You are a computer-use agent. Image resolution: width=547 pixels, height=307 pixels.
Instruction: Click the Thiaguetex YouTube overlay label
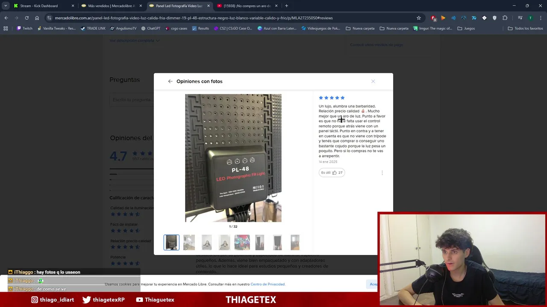155,300
